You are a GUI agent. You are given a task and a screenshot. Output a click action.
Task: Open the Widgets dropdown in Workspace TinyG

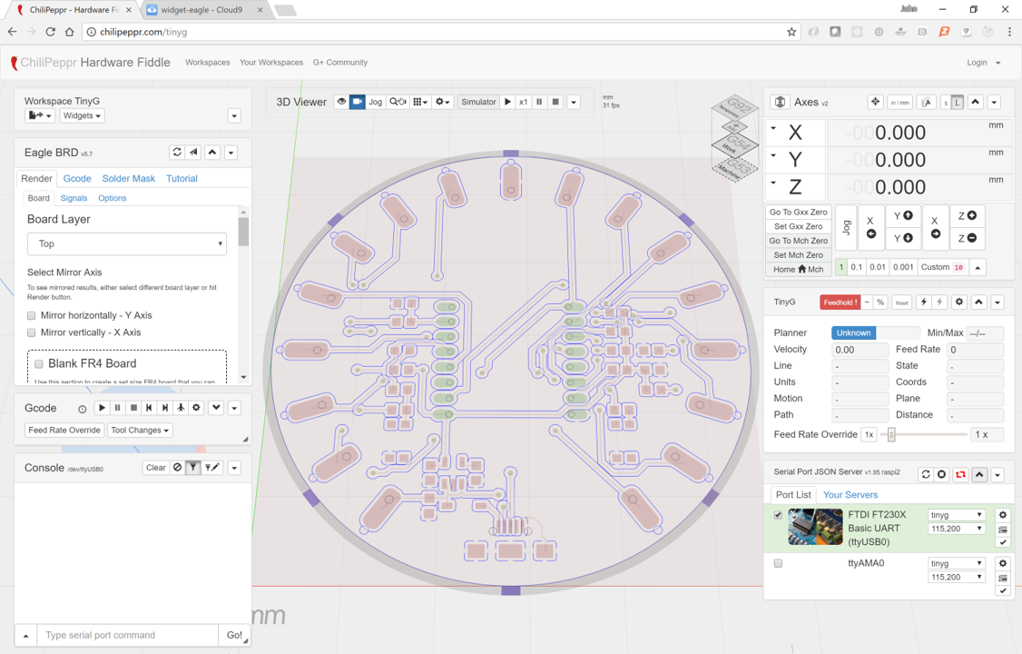coord(82,116)
